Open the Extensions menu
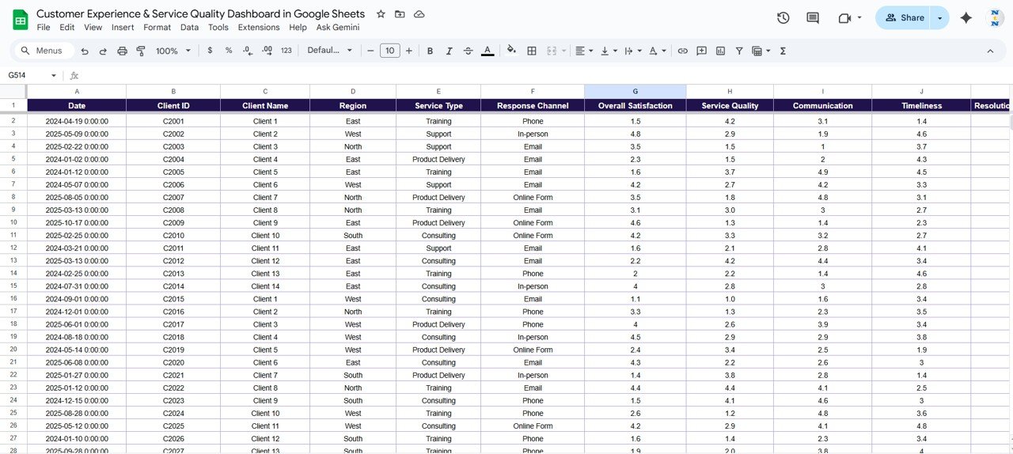This screenshot has width=1013, height=454. pos(259,27)
